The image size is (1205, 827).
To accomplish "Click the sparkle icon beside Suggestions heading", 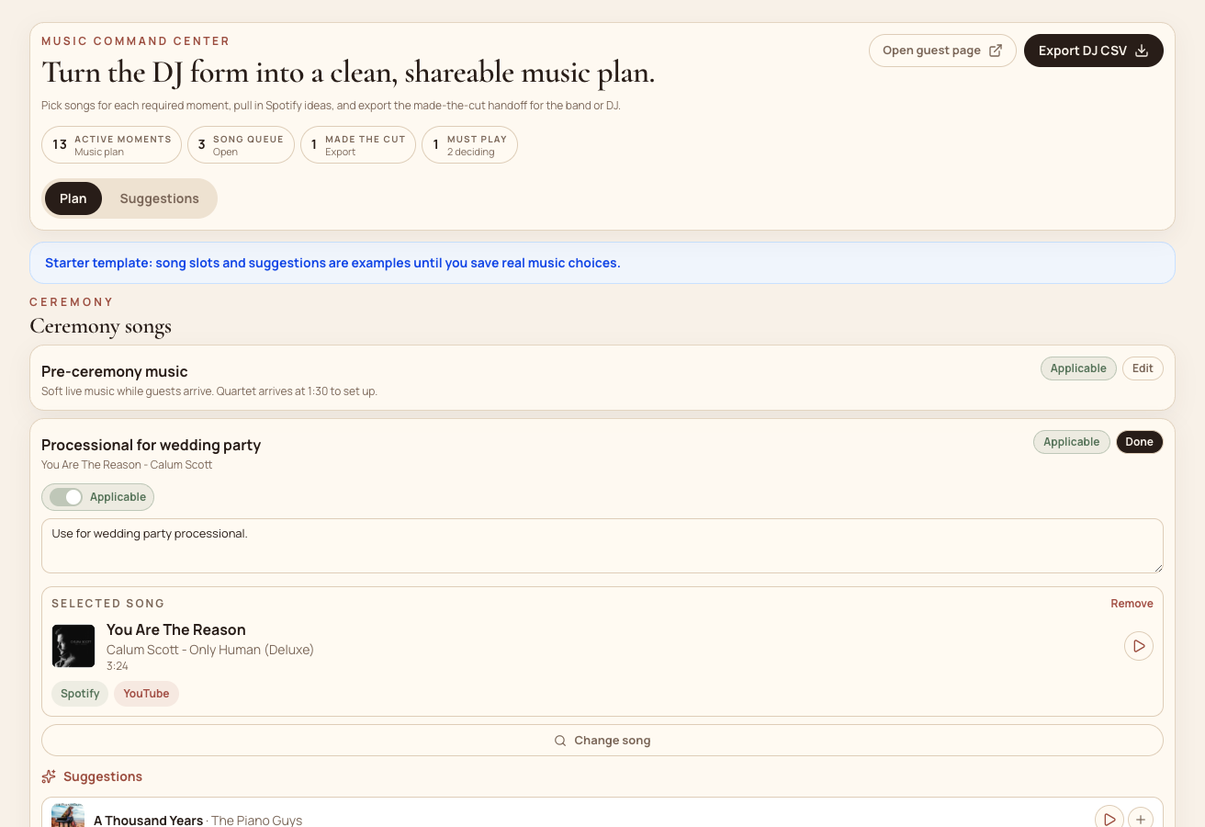I will click(x=50, y=776).
